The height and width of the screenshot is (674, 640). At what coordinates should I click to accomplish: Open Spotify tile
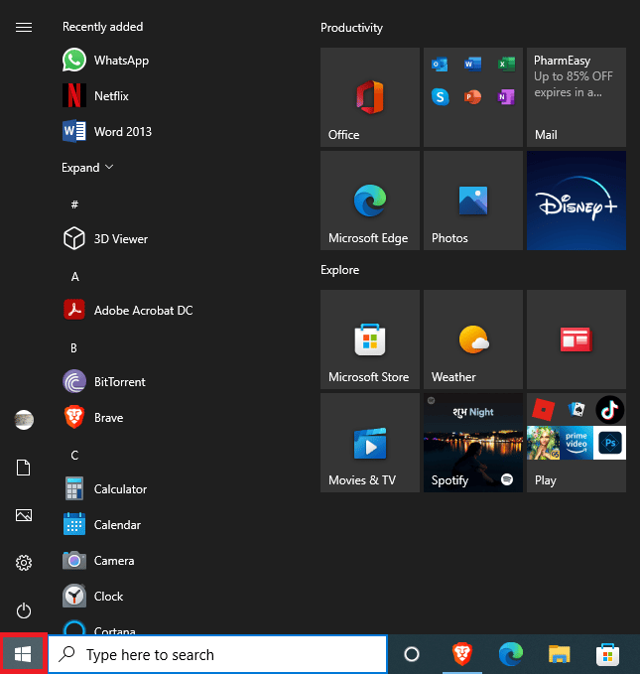[472, 442]
